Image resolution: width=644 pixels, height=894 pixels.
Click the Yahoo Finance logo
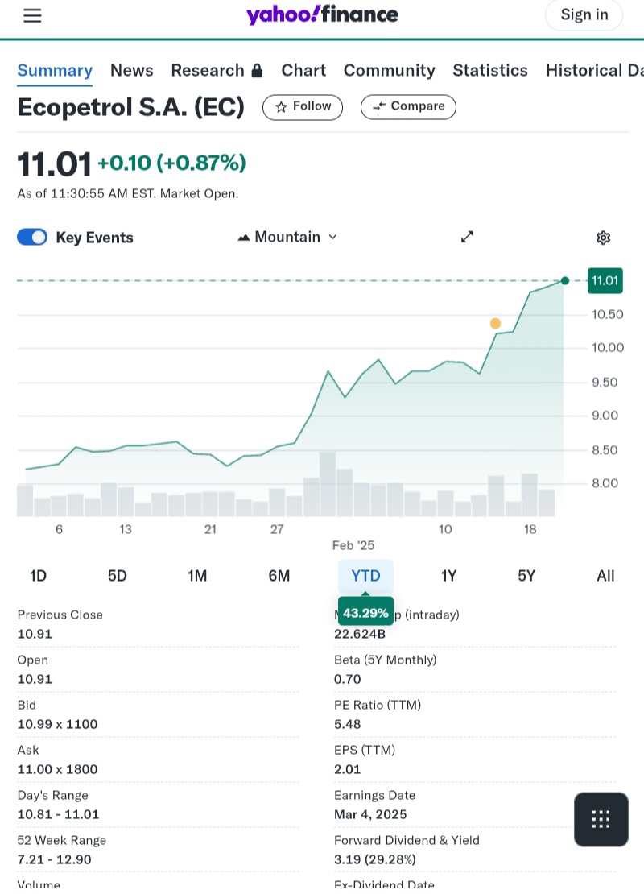pos(322,14)
